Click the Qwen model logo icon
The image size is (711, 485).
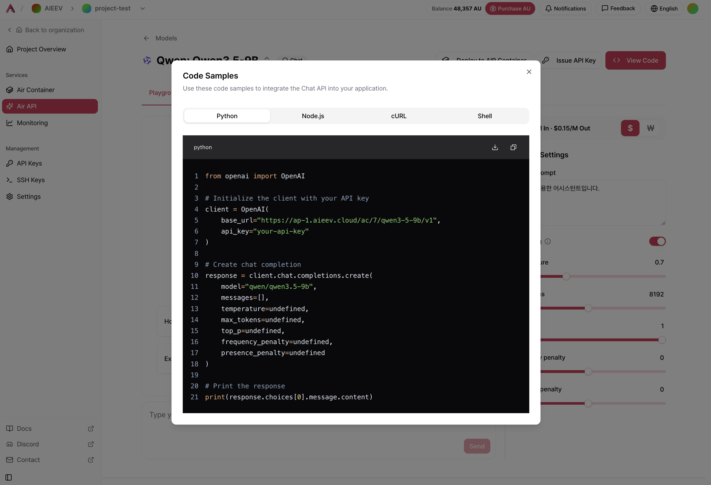(x=147, y=60)
